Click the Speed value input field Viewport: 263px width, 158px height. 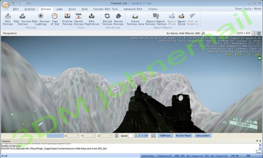point(131,136)
